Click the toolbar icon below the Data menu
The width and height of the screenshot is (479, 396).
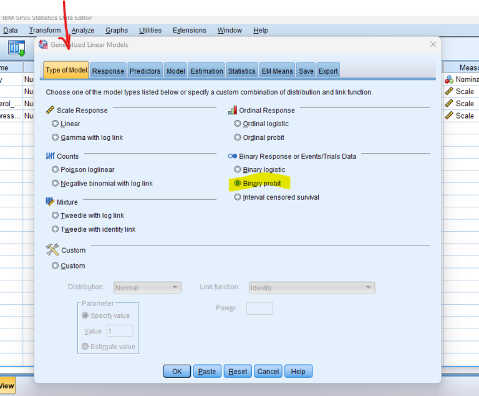(x=16, y=47)
